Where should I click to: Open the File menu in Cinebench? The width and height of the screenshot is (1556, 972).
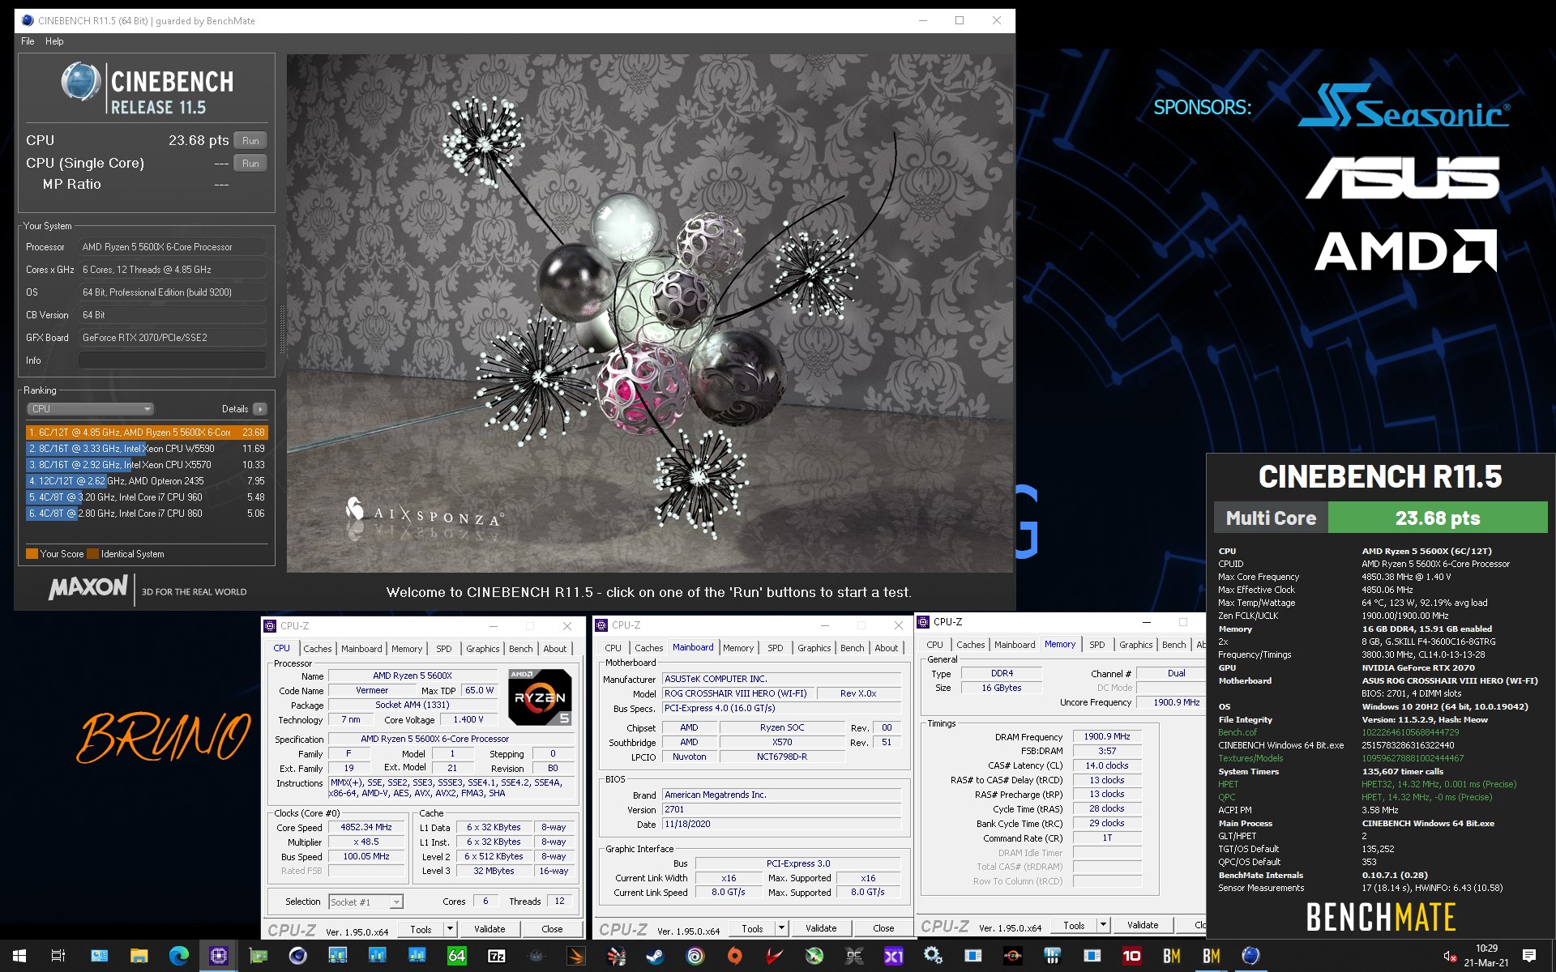pos(28,41)
